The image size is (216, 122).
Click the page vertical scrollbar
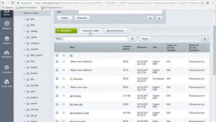(214, 50)
